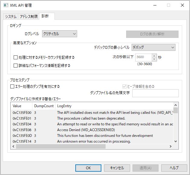This screenshot has height=175, width=190.
Task: Click the ダンプファイル名の先頭文字 text field
Action: point(155,93)
